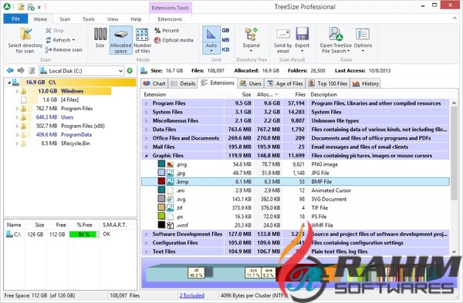This screenshot has width=463, height=303.
Task: Open the History tab
Action: (x=365, y=83)
